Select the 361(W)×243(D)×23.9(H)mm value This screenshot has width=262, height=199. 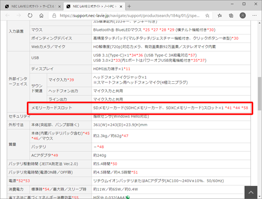[121, 125]
